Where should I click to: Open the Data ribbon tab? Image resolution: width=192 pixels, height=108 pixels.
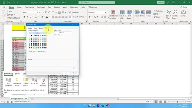tap(49, 7)
